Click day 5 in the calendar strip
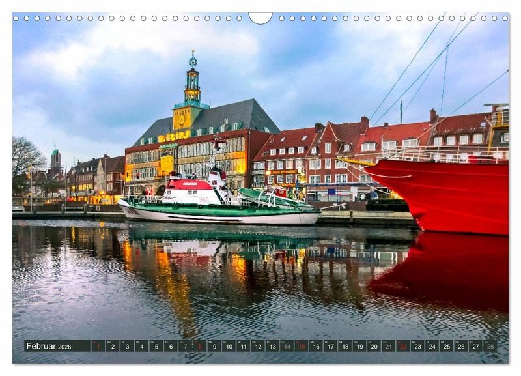This screenshot has width=521, height=376. pos(156,346)
